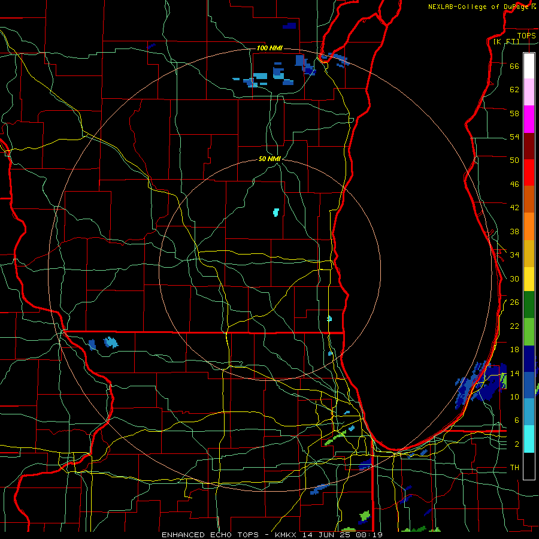
Task: Select the bright red legend swatch
Action: (529, 172)
